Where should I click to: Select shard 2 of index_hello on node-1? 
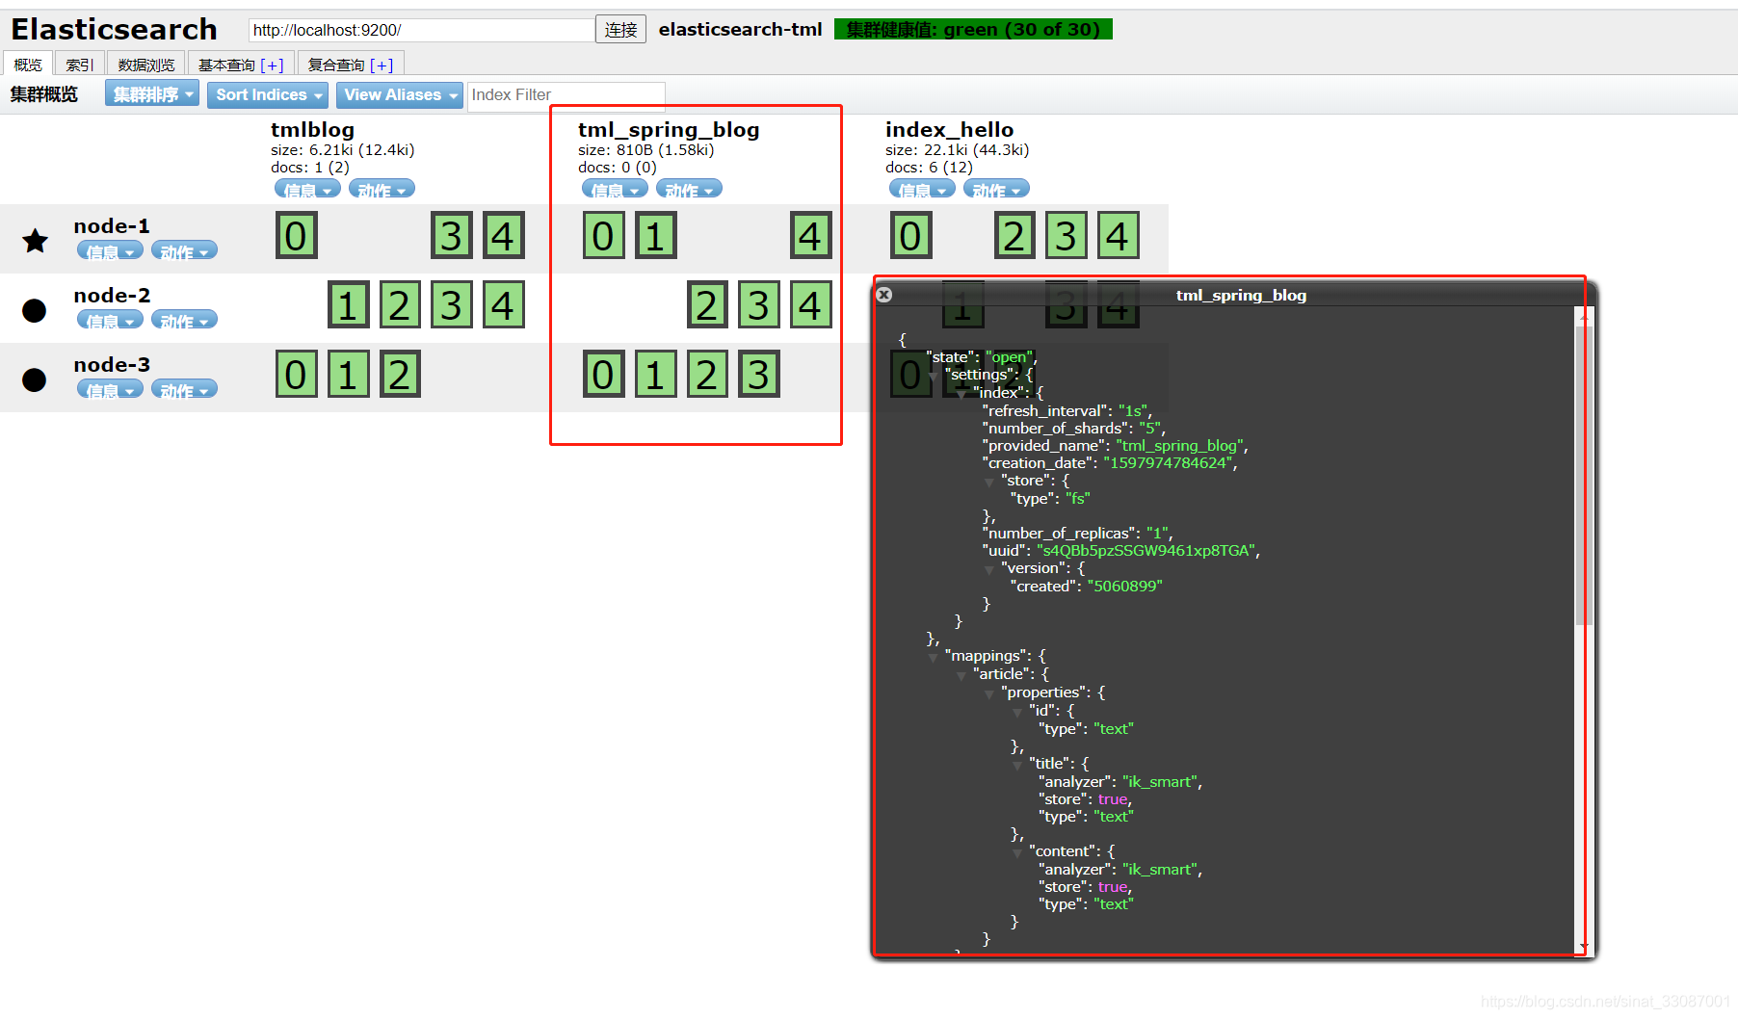tap(1014, 236)
